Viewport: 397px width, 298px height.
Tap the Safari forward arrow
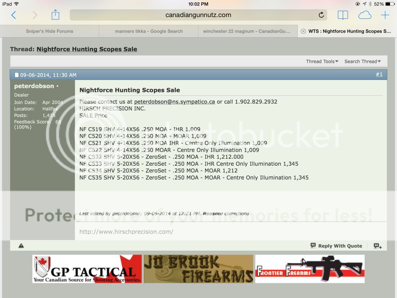click(35, 15)
